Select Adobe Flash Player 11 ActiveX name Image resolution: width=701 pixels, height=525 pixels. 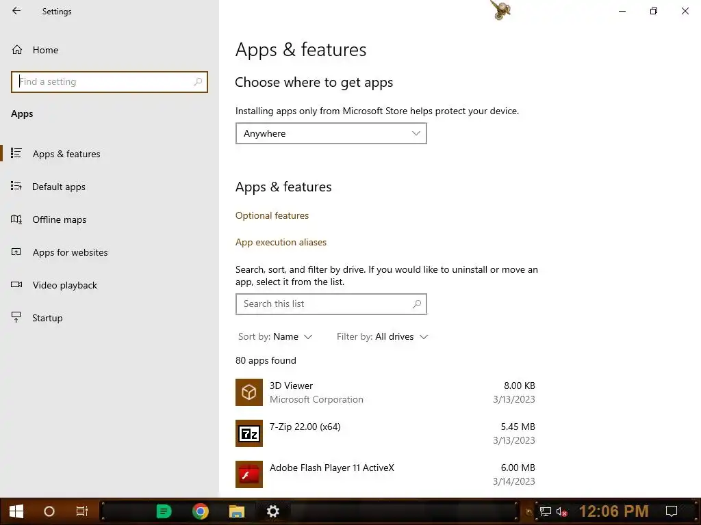[332, 468]
